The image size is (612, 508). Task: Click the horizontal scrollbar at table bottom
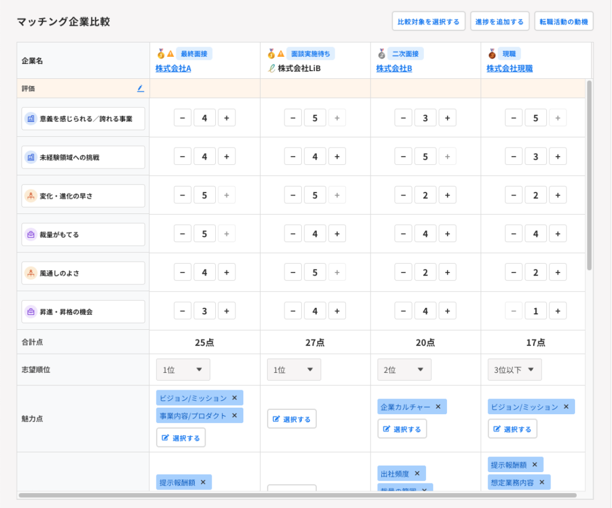pyautogui.click(x=298, y=495)
